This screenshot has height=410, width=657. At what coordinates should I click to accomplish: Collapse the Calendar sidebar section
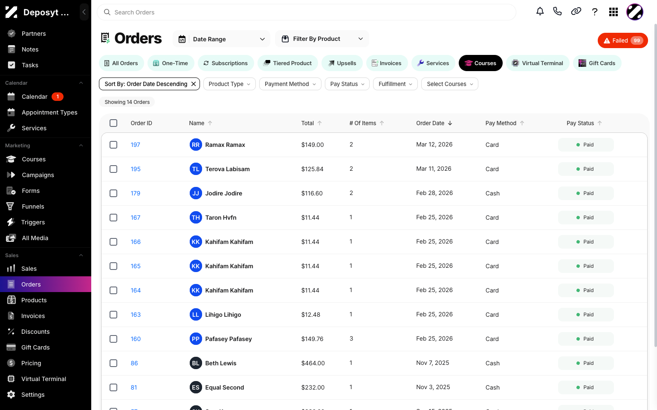[x=81, y=83]
